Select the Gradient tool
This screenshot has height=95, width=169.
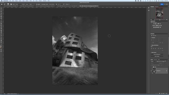click(x=1, y=29)
